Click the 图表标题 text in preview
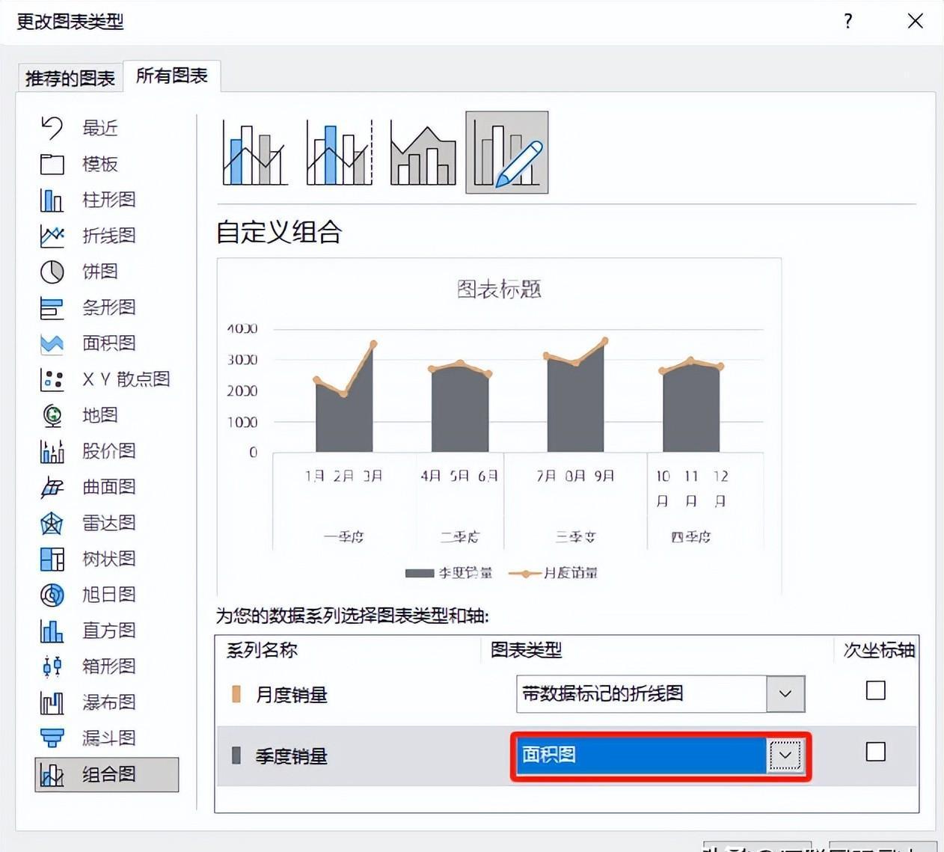Viewport: 944px width, 852px height. (499, 289)
